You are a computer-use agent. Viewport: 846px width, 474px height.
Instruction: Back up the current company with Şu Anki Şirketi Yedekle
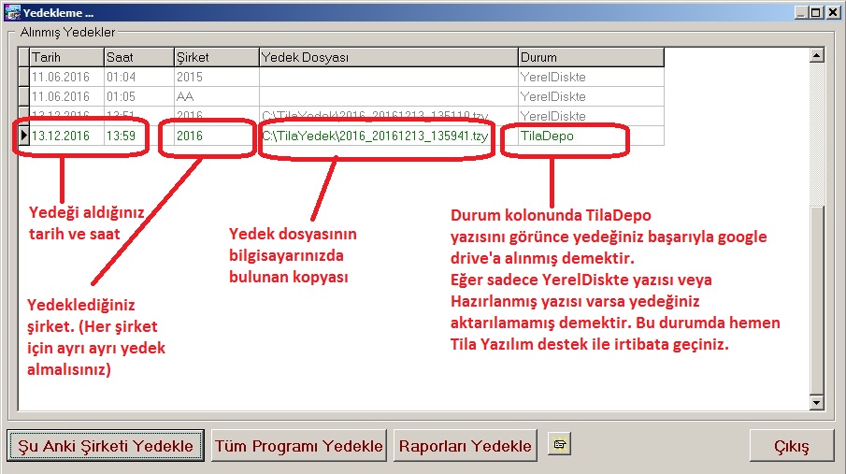click(106, 446)
